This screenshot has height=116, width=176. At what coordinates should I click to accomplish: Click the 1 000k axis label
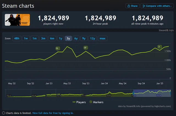(x=168, y=60)
